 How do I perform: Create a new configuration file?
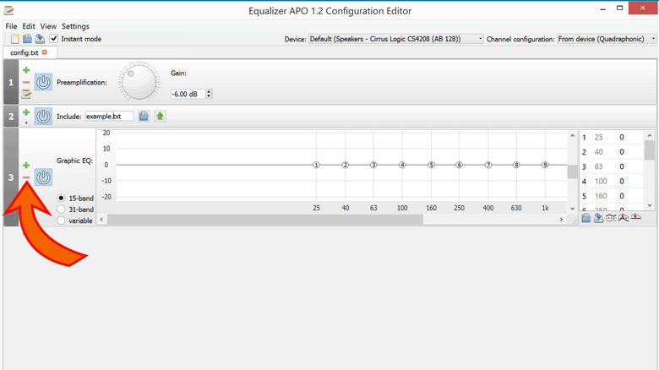(x=15, y=39)
